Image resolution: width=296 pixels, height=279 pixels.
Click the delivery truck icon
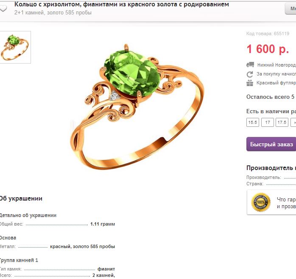click(250, 65)
